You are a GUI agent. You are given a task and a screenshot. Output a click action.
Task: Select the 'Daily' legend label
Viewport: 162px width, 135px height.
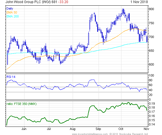click(10, 8)
